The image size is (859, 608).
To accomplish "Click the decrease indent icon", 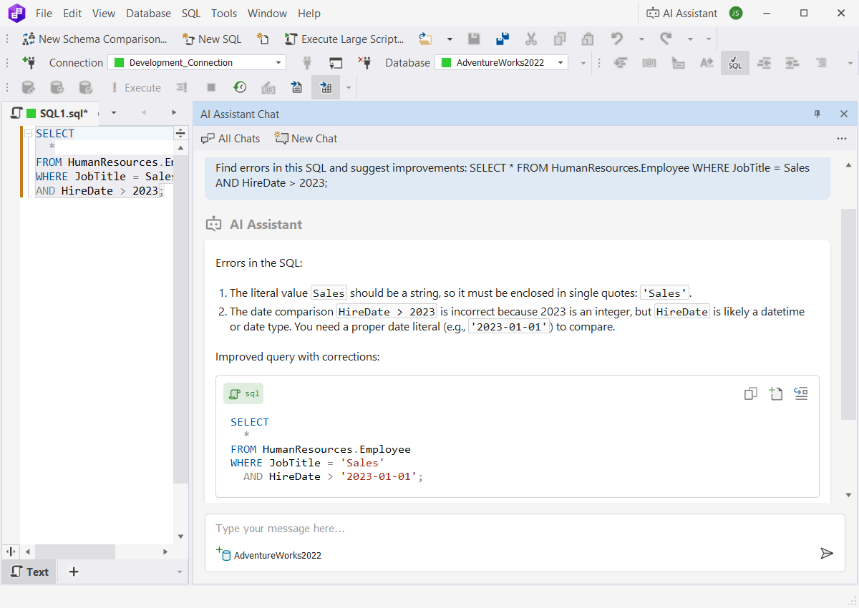I will [x=765, y=63].
